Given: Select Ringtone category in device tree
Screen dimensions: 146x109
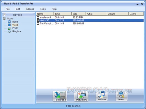Looking at the screenshot, I should pos(17,31).
